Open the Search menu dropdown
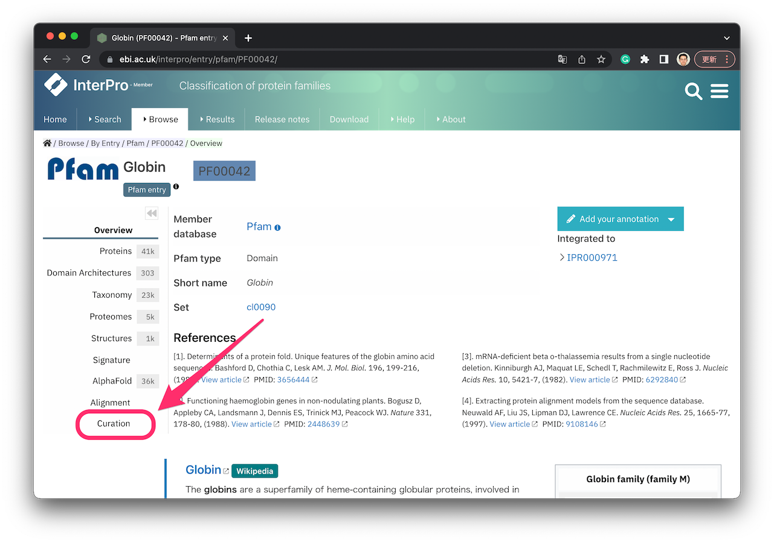The image size is (774, 543). click(x=105, y=119)
